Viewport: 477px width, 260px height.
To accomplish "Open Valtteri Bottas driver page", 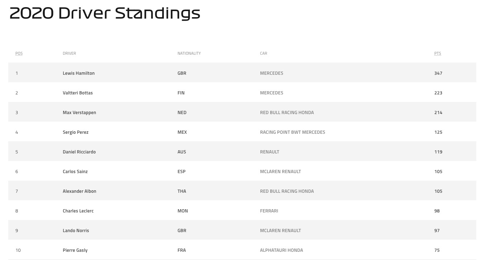I will coord(77,93).
